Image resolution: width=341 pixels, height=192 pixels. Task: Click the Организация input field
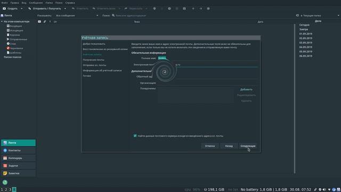click(208, 83)
